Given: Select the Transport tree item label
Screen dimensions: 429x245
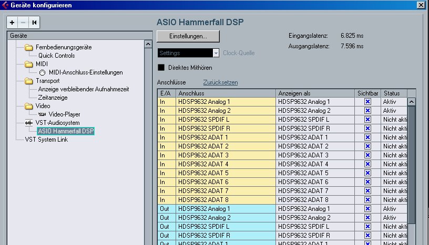Looking at the screenshot, I should [48, 81].
